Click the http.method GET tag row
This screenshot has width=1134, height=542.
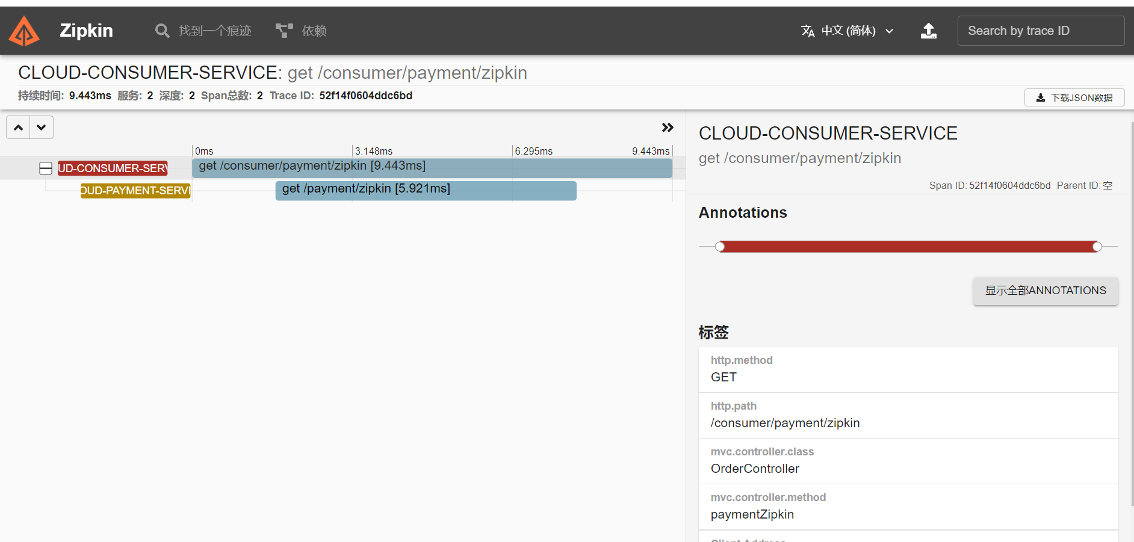[x=908, y=369]
